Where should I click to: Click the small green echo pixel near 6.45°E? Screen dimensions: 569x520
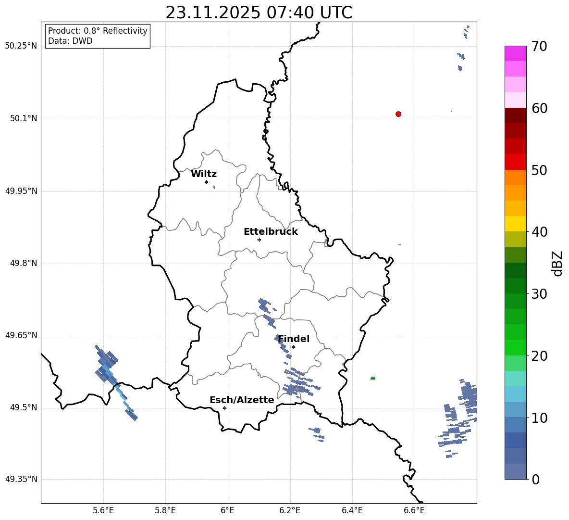[x=372, y=378]
